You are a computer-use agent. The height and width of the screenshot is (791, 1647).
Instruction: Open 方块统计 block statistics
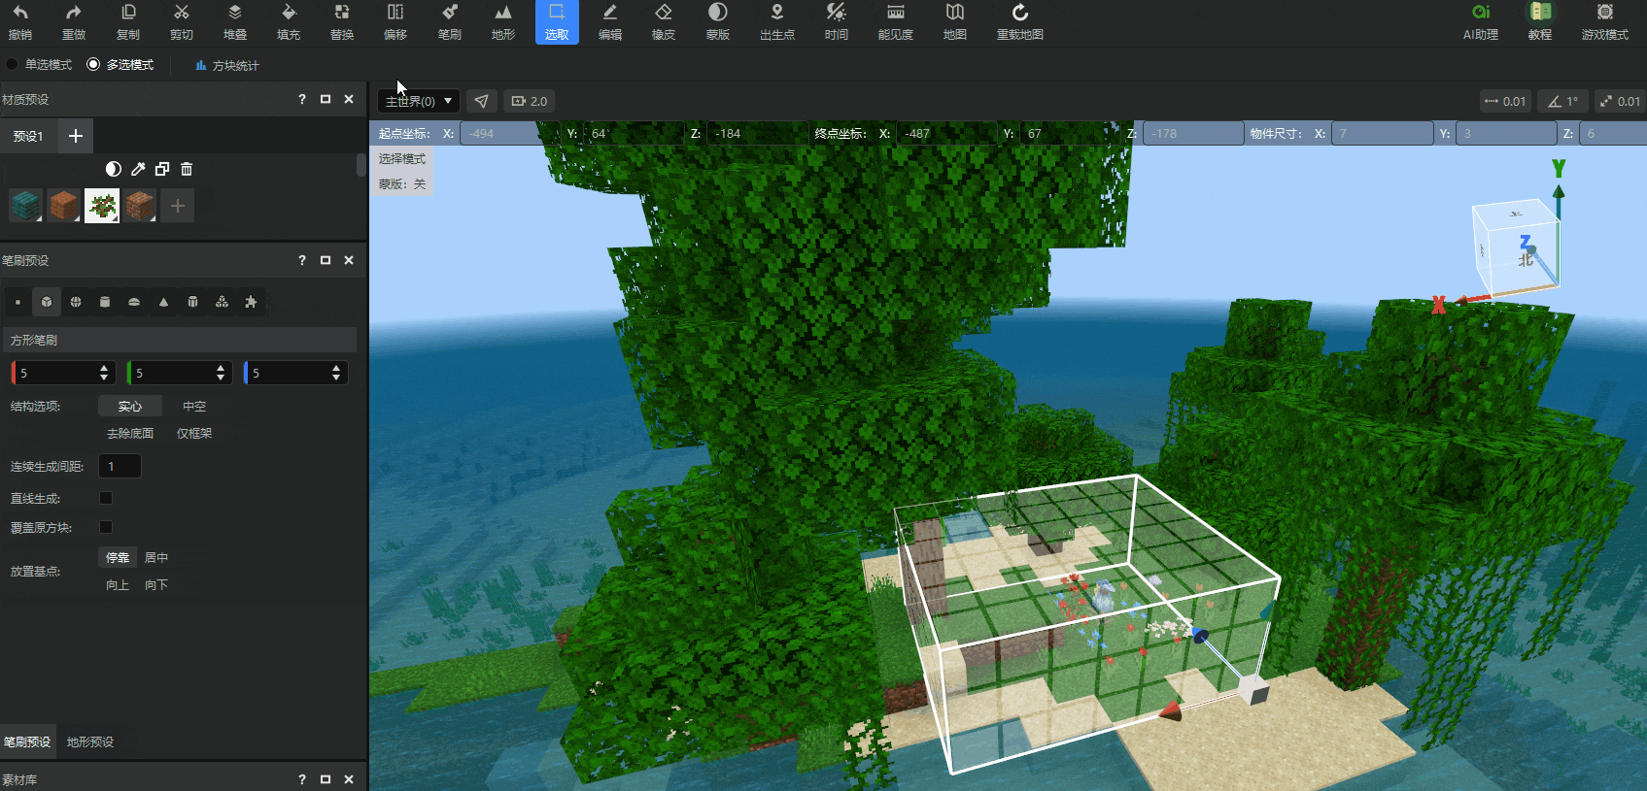click(227, 65)
